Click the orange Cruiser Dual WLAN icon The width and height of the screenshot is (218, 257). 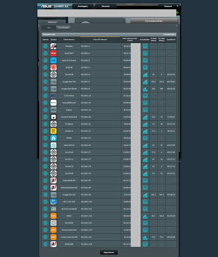click(53, 237)
